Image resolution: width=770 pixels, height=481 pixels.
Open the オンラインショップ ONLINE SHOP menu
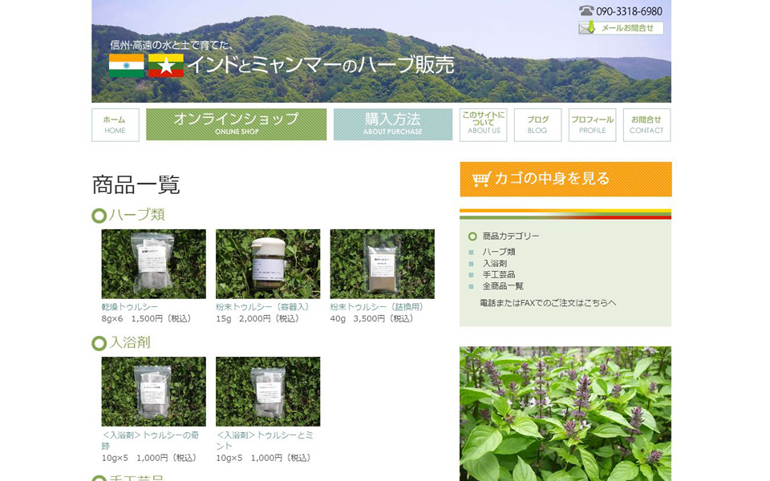click(x=236, y=125)
